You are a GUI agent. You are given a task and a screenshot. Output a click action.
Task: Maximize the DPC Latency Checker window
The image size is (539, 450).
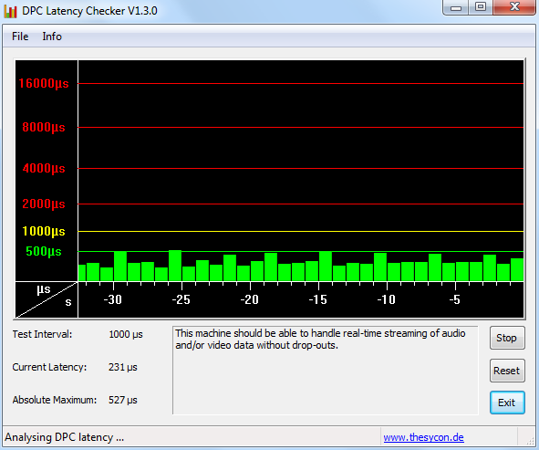pyautogui.click(x=481, y=7)
